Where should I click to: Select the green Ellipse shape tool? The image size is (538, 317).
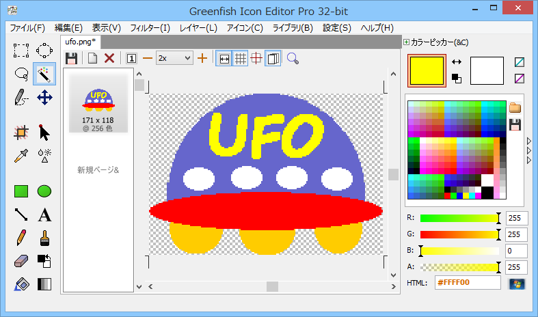coord(44,191)
